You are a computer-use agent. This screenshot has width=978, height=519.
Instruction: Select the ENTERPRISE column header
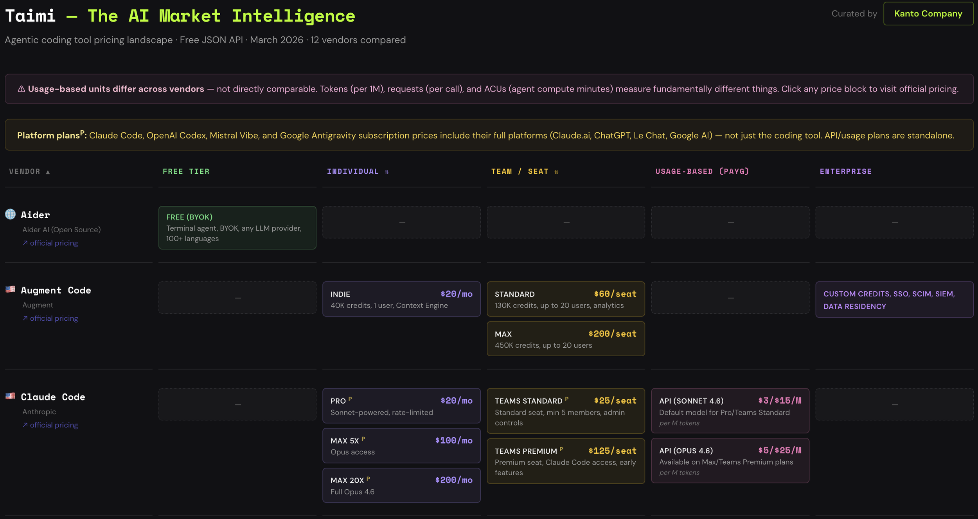click(x=846, y=171)
